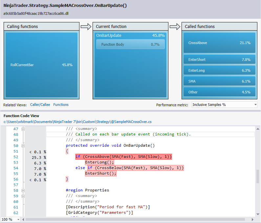The image size is (261, 223).
Task: Open the Other called functions block
Action: coord(219,92)
